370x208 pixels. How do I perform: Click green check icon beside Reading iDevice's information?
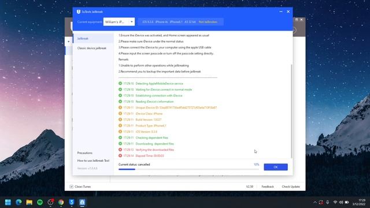(120, 102)
